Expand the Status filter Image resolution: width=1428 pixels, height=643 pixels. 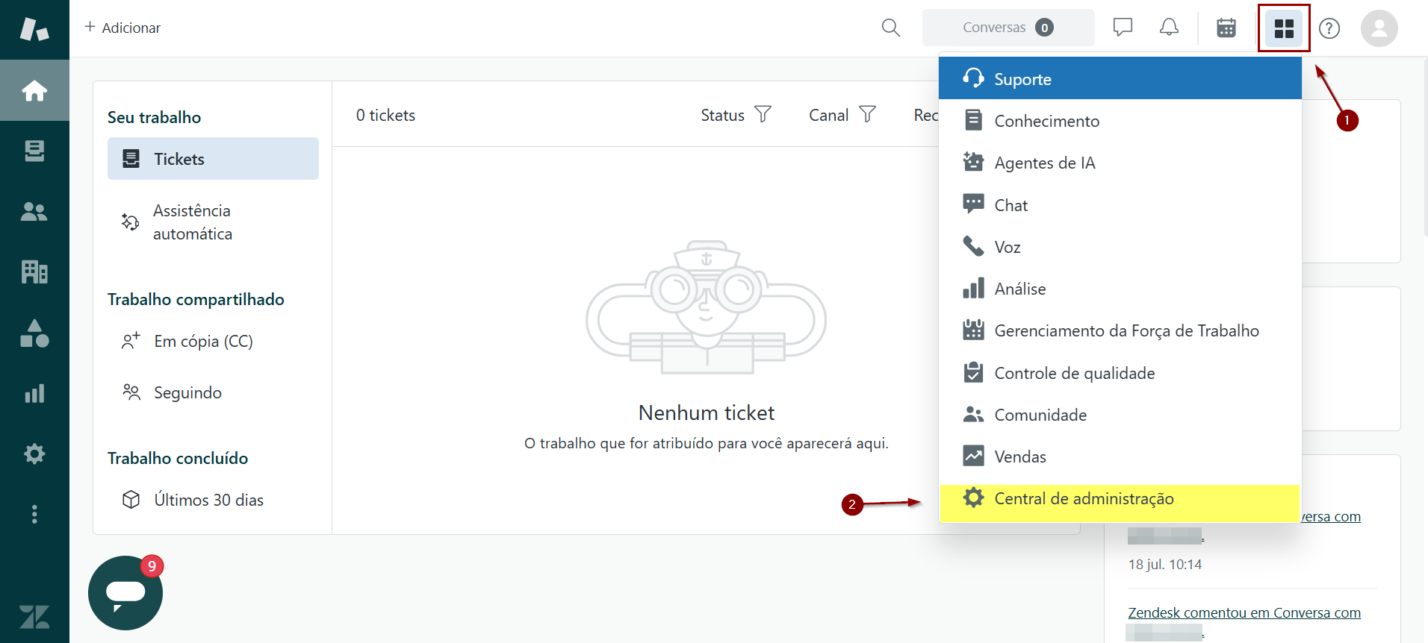coord(735,115)
